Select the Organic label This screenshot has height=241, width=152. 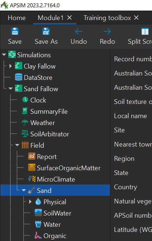(55, 236)
